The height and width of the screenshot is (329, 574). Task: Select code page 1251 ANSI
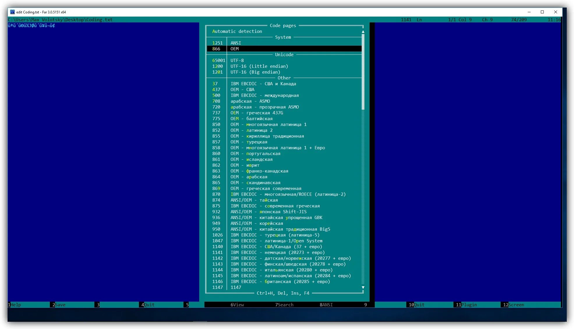tap(235, 43)
